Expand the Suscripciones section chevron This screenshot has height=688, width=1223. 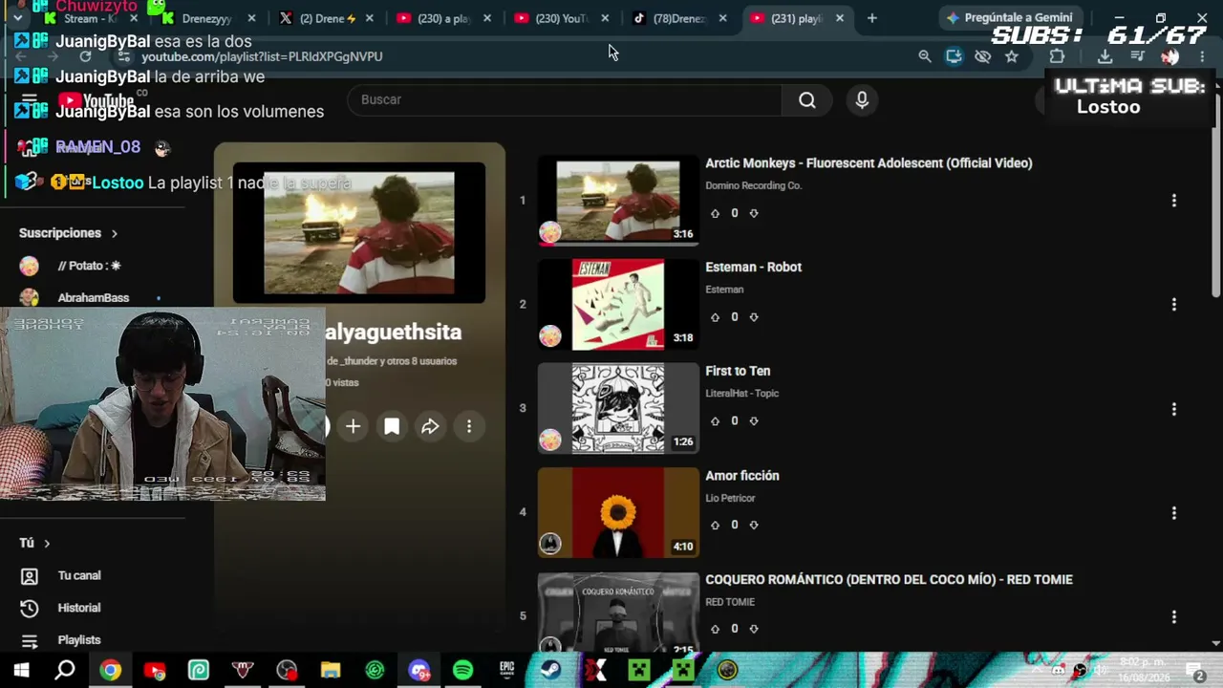pyautogui.click(x=114, y=233)
